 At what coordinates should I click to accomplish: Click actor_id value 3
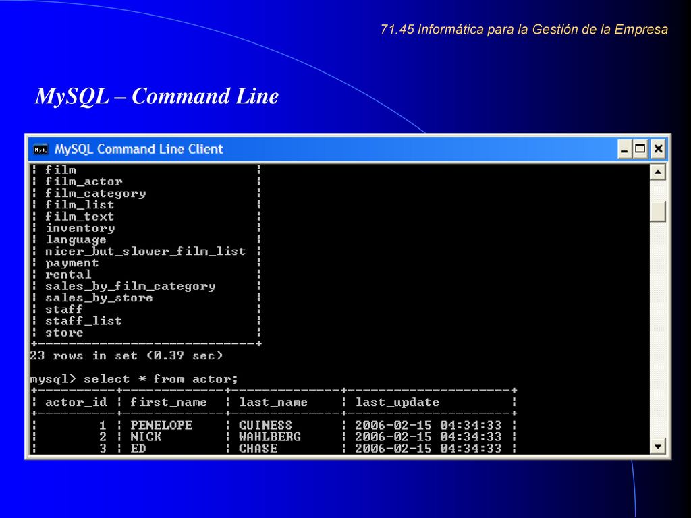(103, 449)
